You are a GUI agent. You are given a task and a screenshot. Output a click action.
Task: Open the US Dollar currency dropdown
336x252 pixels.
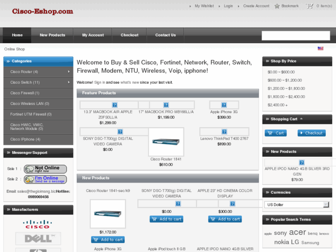pos(297,204)
